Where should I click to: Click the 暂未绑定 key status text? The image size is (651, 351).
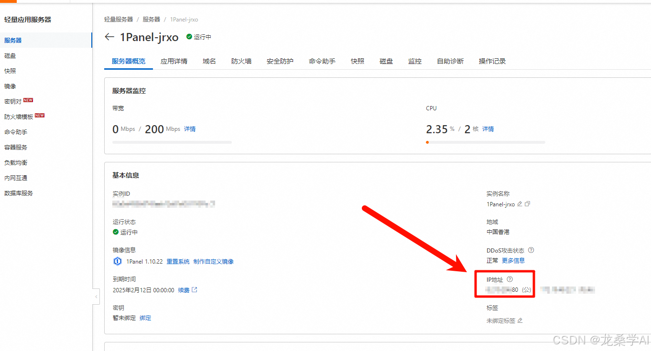[124, 318]
